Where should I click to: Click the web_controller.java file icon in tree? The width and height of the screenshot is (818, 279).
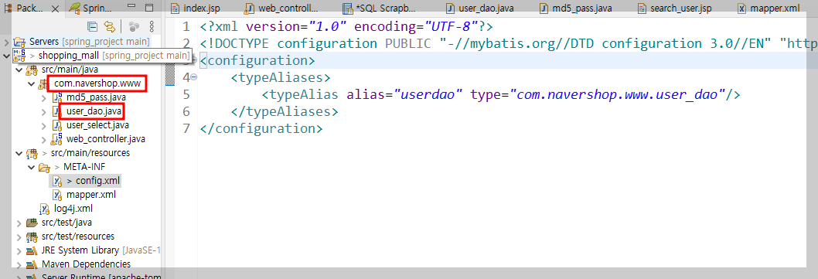(57, 139)
